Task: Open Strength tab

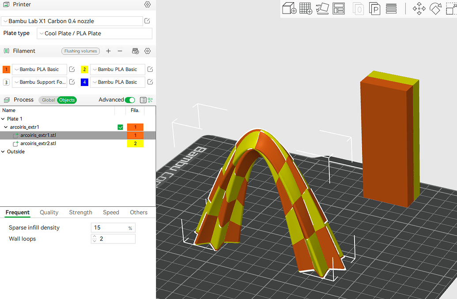Action: coord(80,212)
